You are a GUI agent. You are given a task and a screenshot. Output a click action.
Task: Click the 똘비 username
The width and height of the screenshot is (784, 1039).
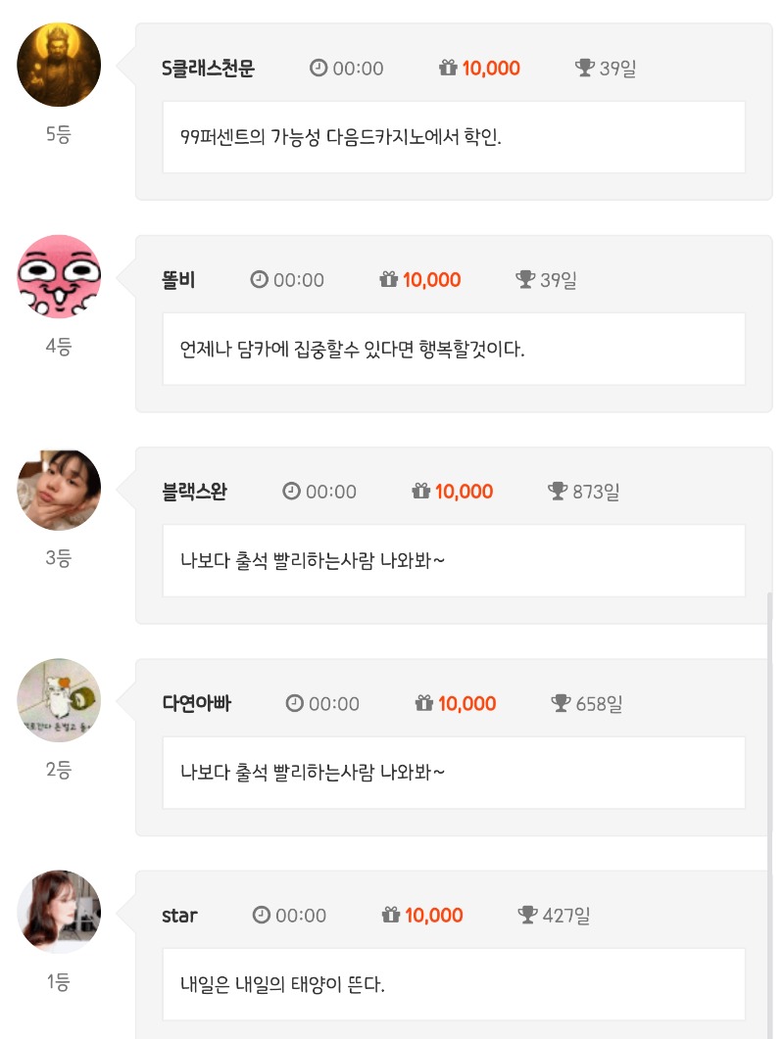pyautogui.click(x=178, y=280)
